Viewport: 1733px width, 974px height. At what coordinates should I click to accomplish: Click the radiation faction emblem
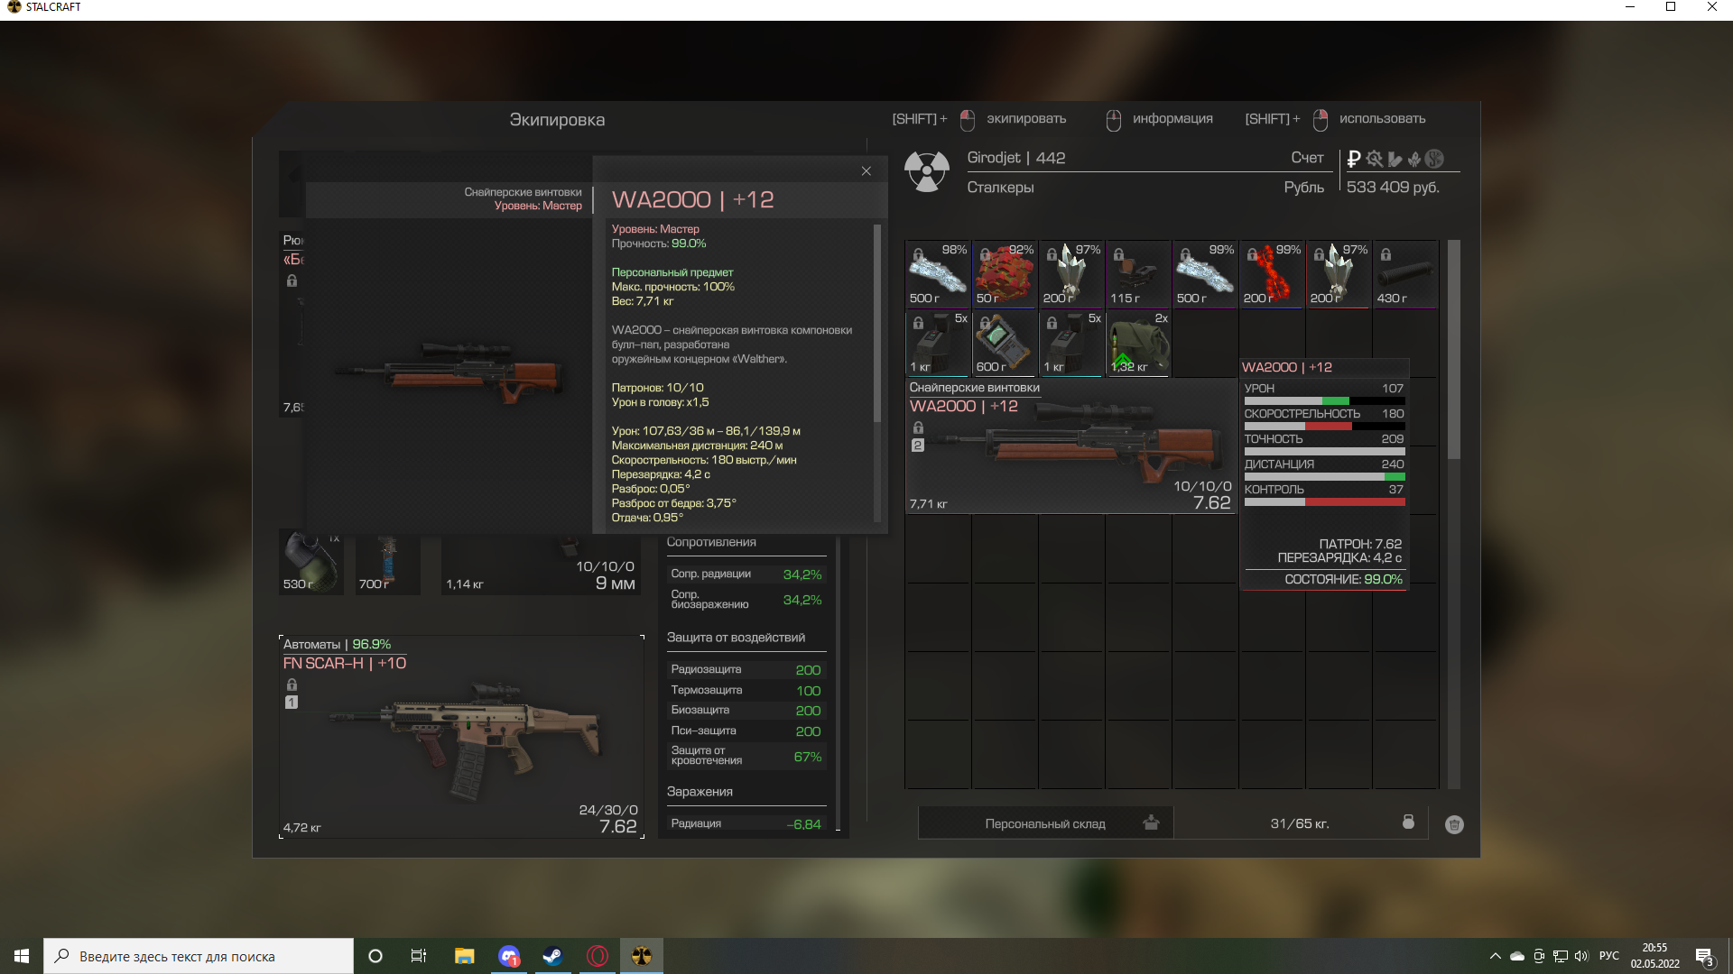927,171
